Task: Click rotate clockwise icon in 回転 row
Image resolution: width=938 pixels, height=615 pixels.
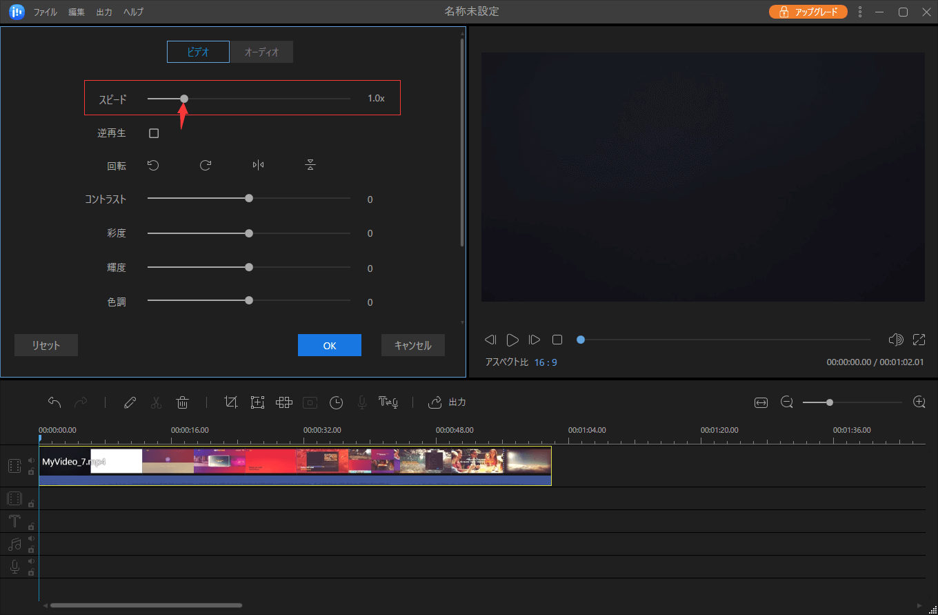Action: coord(206,165)
